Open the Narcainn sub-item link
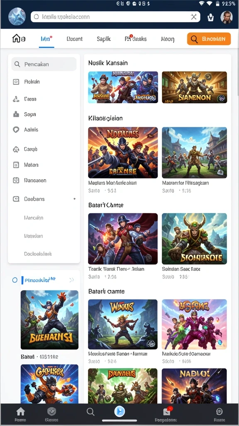The width and height of the screenshot is (239, 426). (x=34, y=218)
